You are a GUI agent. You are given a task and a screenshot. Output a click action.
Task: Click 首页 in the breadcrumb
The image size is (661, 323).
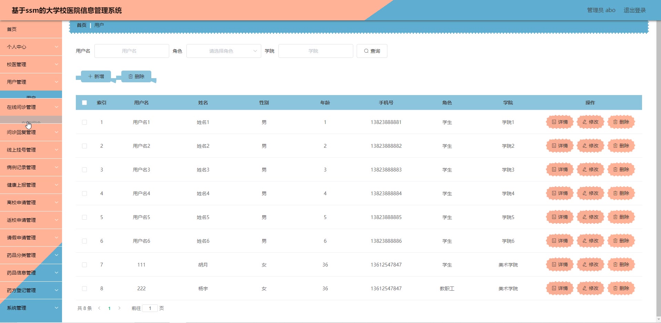(x=82, y=25)
